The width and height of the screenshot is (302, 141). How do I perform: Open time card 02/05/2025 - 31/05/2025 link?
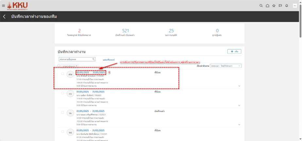point(91,72)
